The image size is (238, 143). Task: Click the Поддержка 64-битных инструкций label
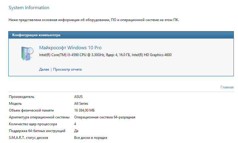tap(37, 131)
